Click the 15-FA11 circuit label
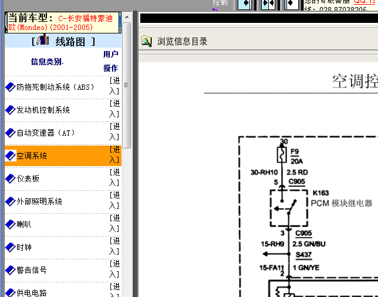This screenshot has height=297, width=378. click(x=272, y=268)
